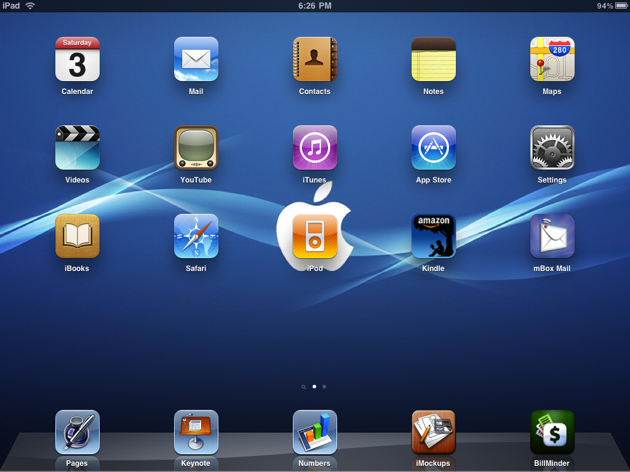Open the Safari browser
The height and width of the screenshot is (472, 630).
pyautogui.click(x=196, y=237)
